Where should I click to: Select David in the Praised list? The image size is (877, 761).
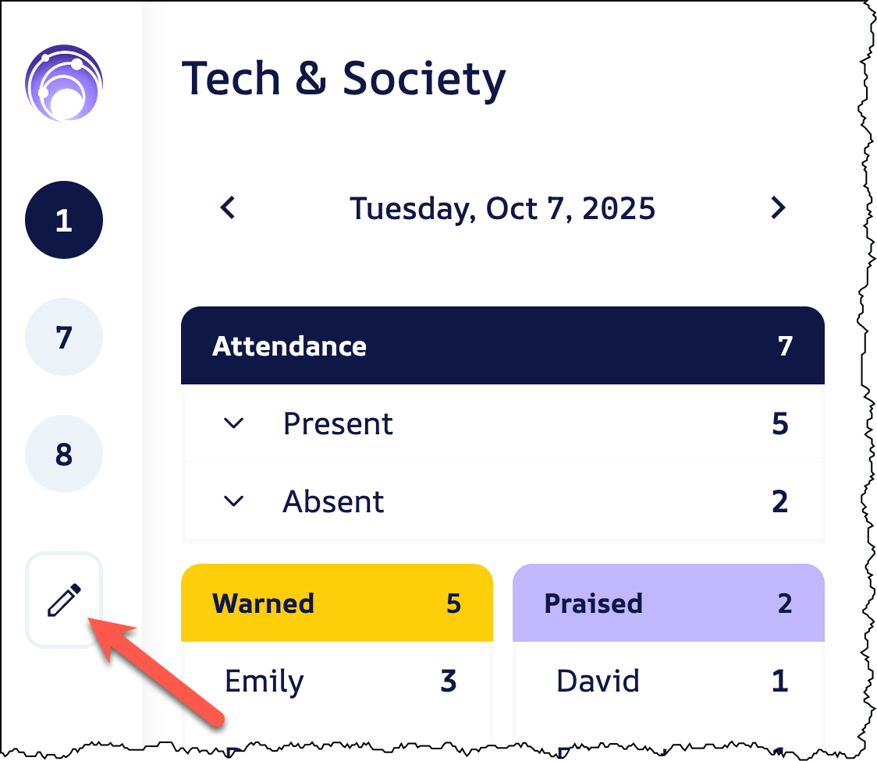point(598,681)
